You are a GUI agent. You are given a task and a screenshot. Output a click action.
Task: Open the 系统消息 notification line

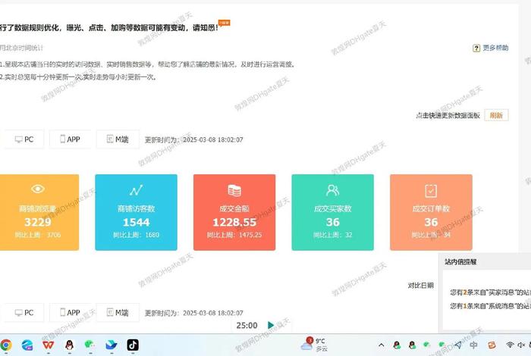490,306
